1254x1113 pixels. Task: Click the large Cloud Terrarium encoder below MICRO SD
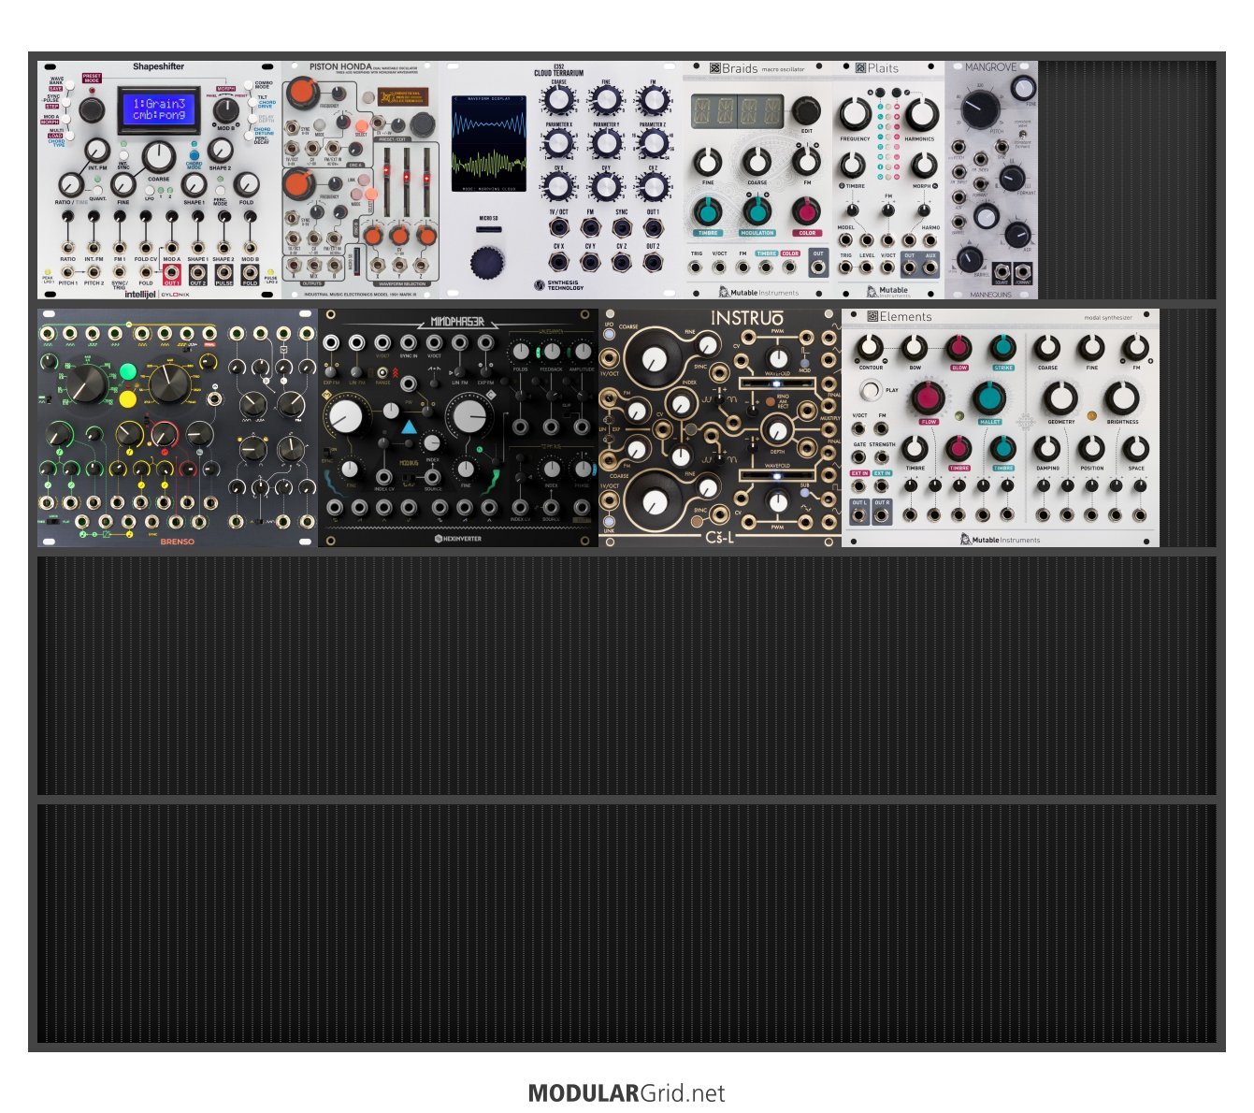coord(488,263)
